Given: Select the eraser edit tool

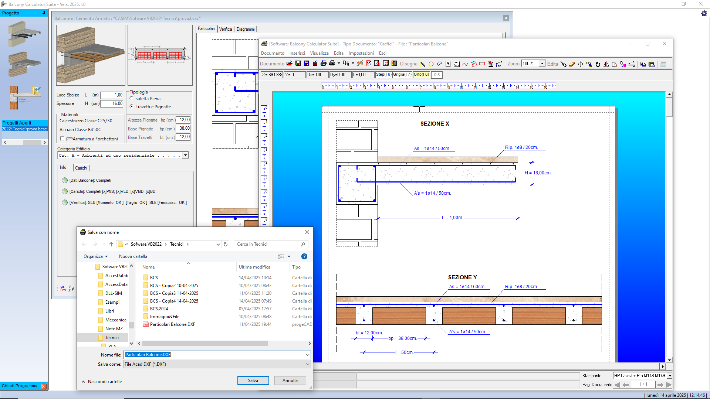Looking at the screenshot, I should [x=572, y=64].
